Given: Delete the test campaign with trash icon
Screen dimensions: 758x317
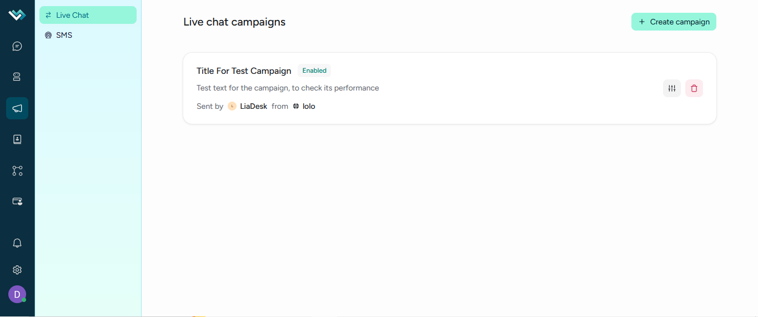Looking at the screenshot, I should (x=694, y=88).
